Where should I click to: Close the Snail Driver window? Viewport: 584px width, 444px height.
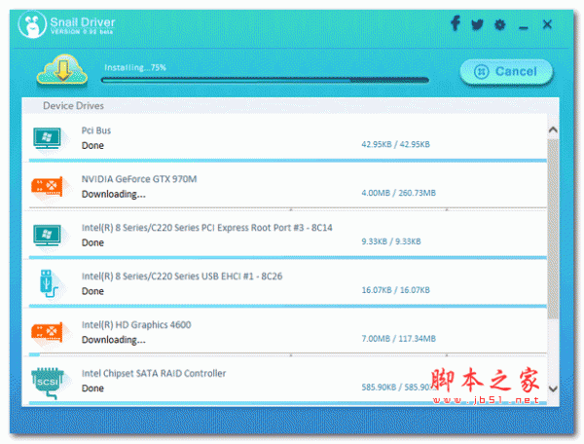point(547,24)
